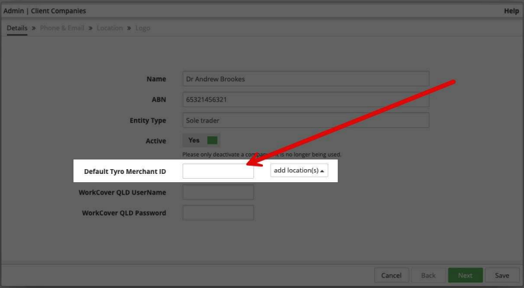Select the Details tab

tap(17, 28)
